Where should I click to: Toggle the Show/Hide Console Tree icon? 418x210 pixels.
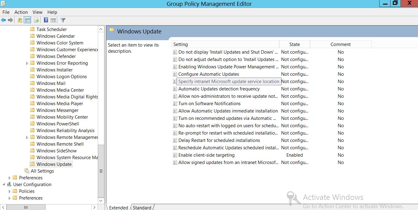[x=27, y=20]
